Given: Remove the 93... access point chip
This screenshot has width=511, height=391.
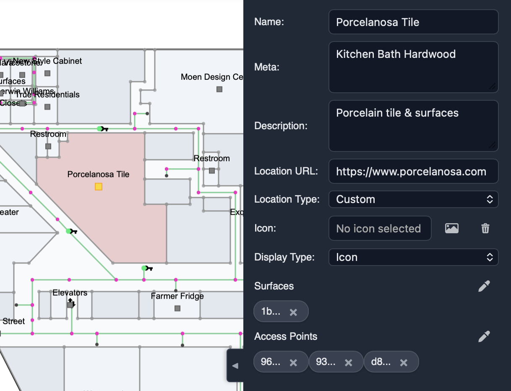Looking at the screenshot, I should click(348, 362).
